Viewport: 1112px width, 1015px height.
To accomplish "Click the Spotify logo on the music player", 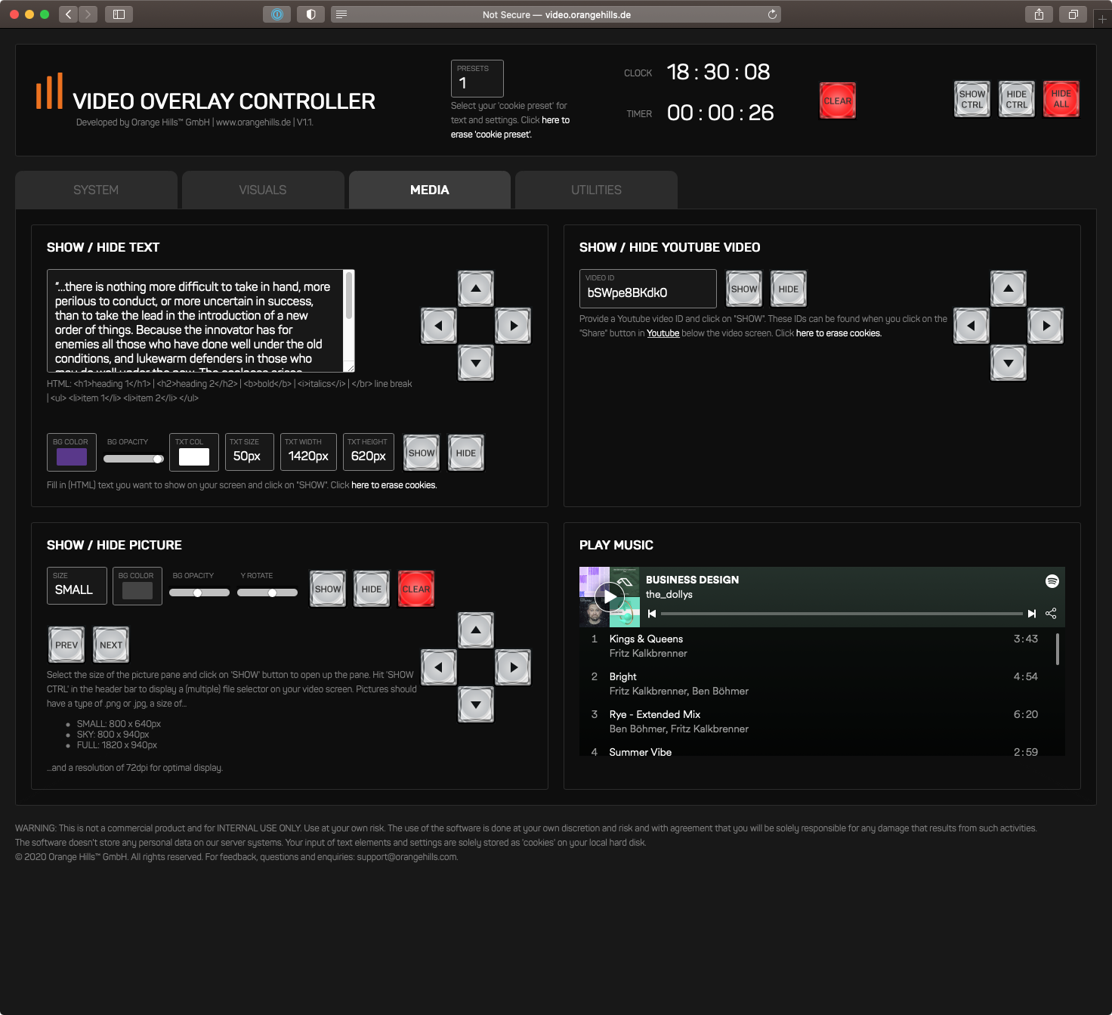I will pos(1052,581).
